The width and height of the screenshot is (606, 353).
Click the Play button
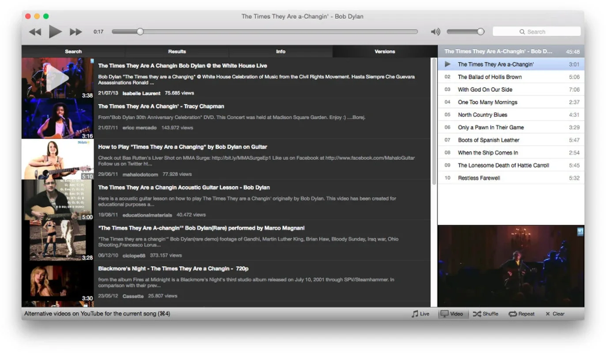[55, 31]
